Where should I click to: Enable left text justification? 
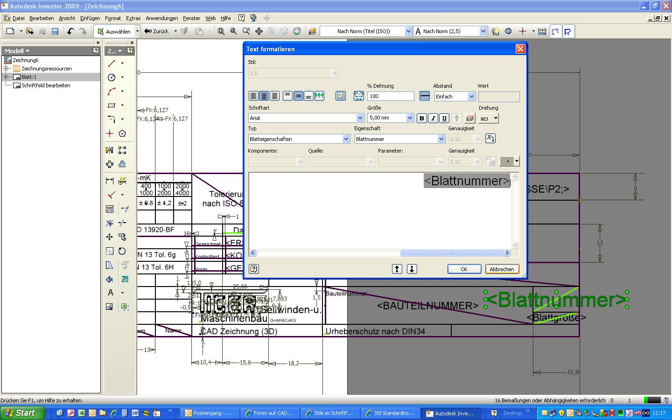[x=253, y=96]
